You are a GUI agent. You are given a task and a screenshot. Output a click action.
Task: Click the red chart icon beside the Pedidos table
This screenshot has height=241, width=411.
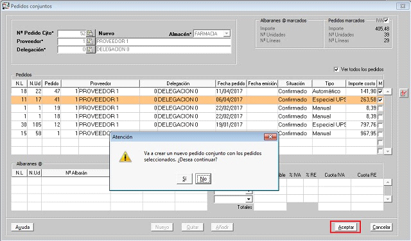click(x=404, y=93)
